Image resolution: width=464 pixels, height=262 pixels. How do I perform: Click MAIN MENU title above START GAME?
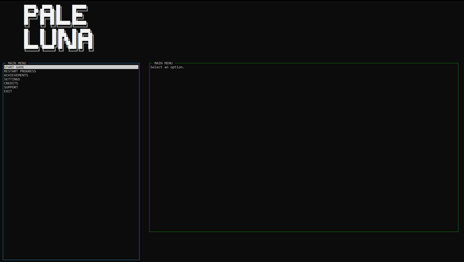[17, 63]
